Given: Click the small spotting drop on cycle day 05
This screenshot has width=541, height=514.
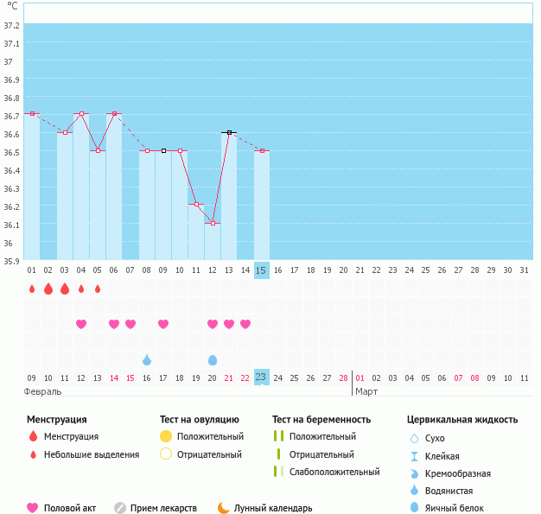Looking at the screenshot, I should [x=98, y=289].
